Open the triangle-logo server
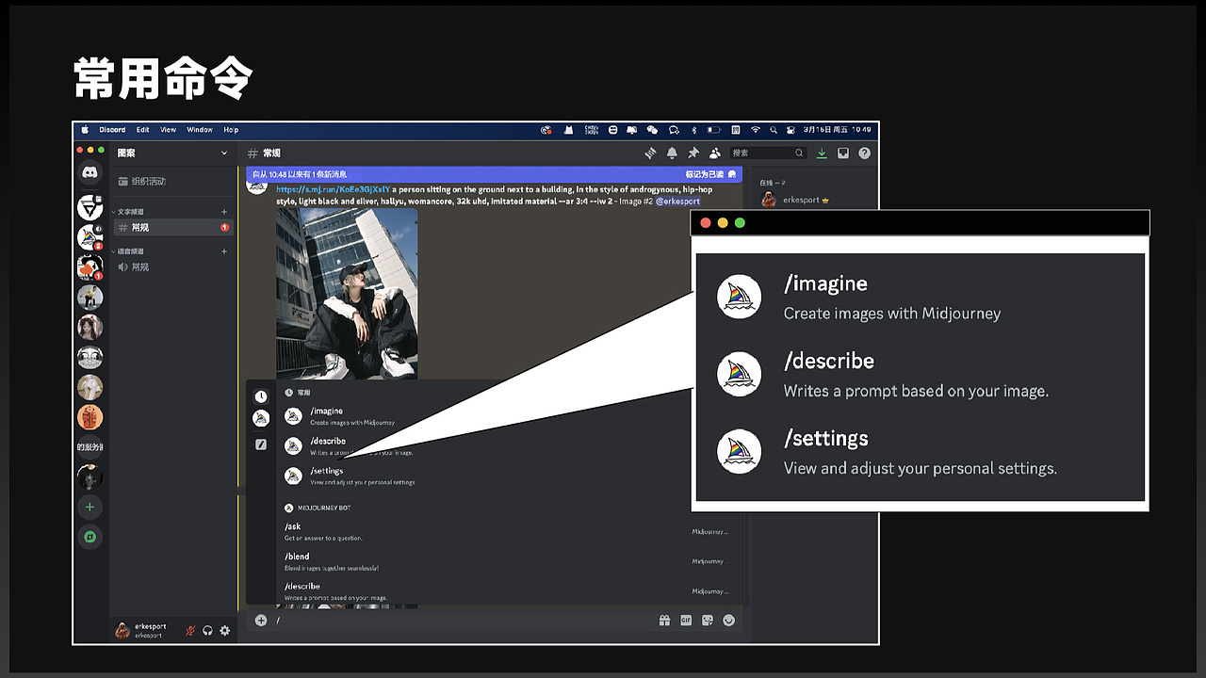 click(x=90, y=207)
